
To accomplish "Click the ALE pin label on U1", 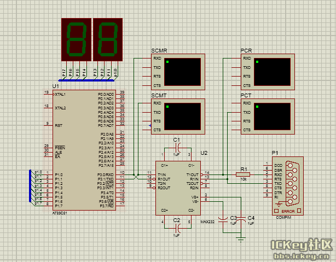I will coord(59,152).
